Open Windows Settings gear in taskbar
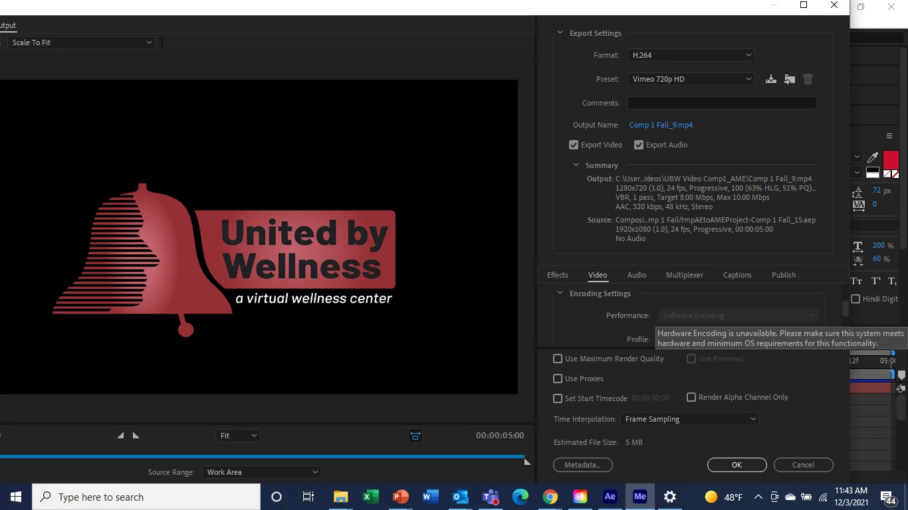 tap(669, 497)
